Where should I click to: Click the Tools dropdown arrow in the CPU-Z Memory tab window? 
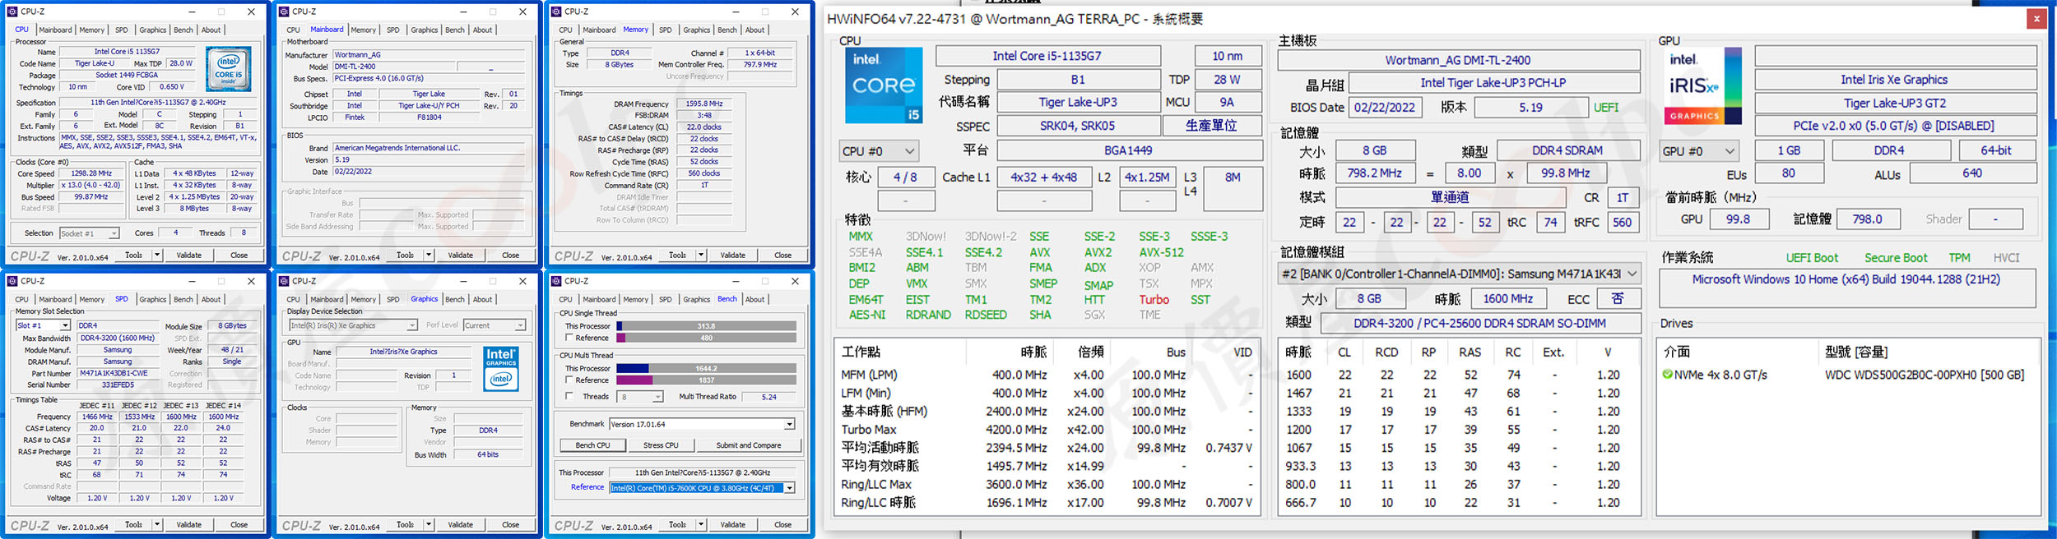pos(701,255)
